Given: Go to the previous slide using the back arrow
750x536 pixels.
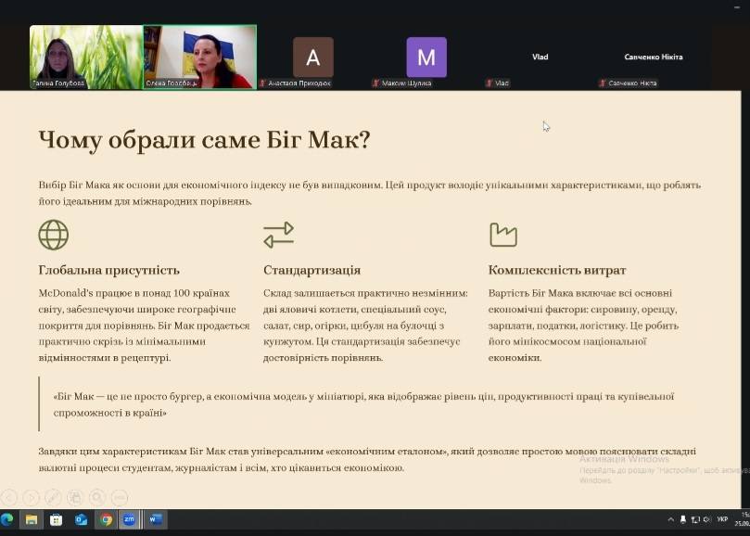Looking at the screenshot, I should [9, 497].
